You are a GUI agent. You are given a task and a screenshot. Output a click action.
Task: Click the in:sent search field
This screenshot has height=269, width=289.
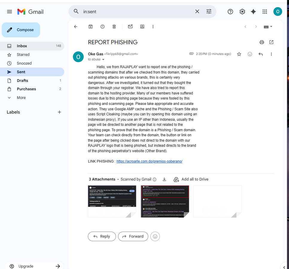136,12
